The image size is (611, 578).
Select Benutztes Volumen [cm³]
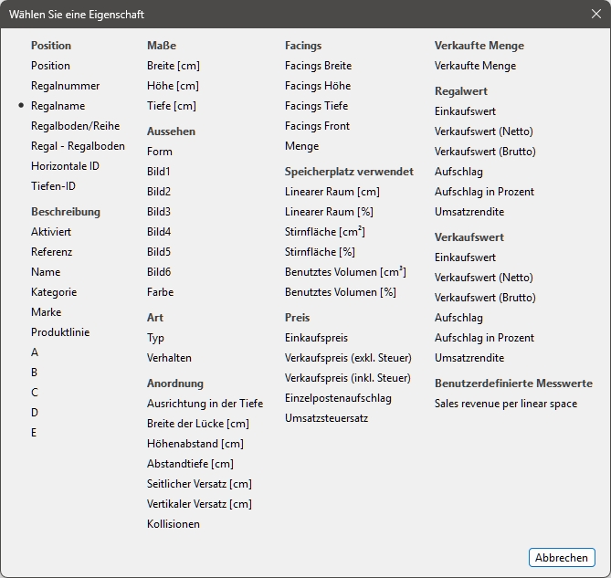point(345,272)
